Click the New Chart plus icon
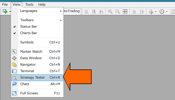Viewport: 175px width, 100px height. point(5,11)
